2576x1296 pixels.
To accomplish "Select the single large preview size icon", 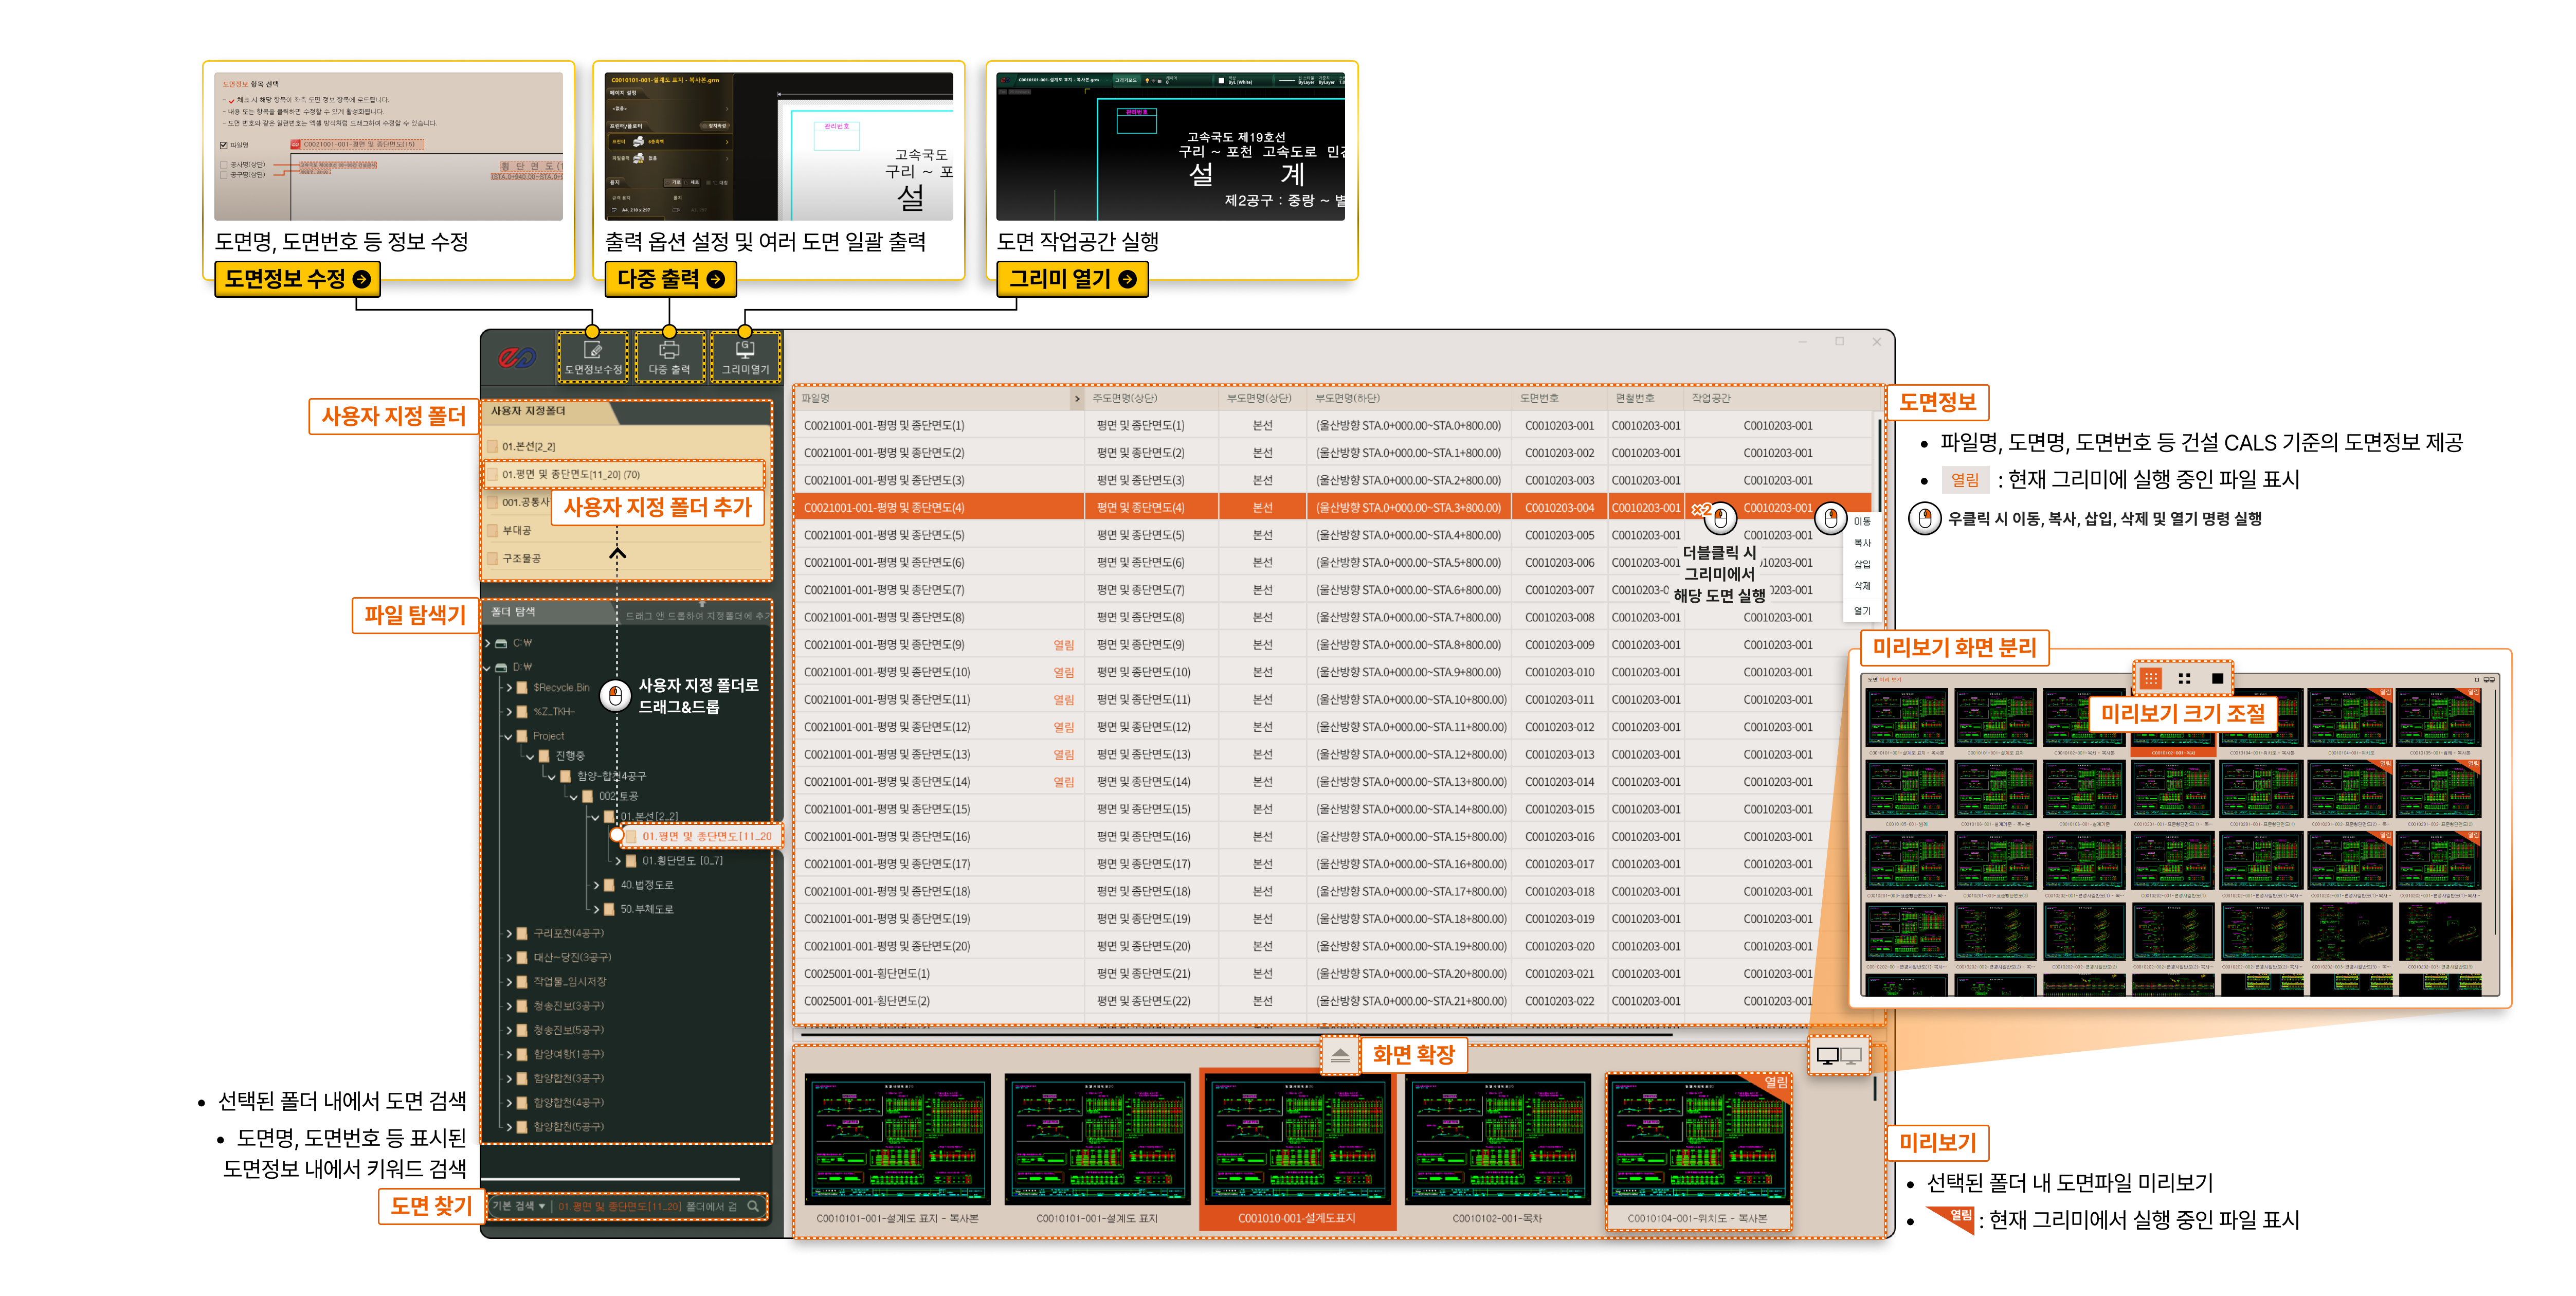I will (2217, 678).
